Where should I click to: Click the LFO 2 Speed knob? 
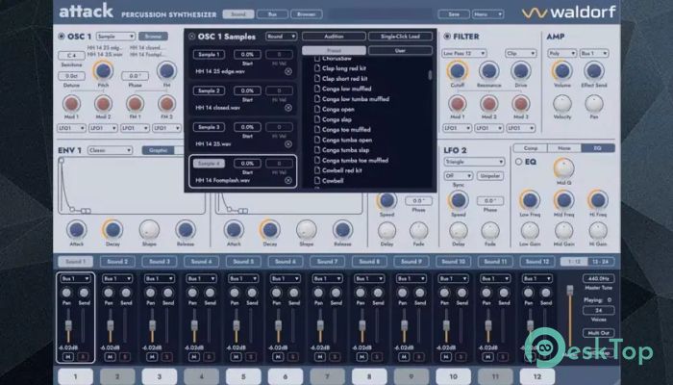pyautogui.click(x=459, y=200)
